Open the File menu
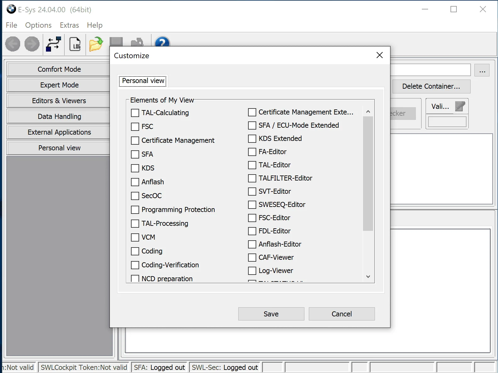Viewport: 498px width, 373px height. (12, 25)
